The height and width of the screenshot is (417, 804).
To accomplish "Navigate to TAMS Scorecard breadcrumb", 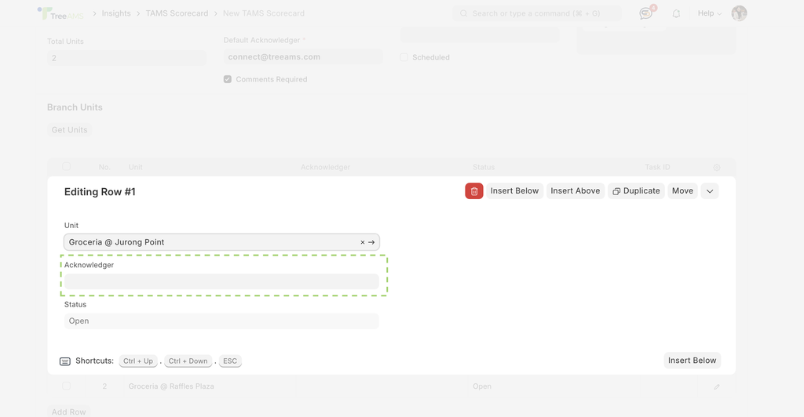I will (177, 13).
